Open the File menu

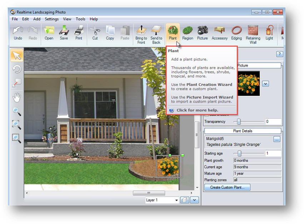pyautogui.click(x=15, y=19)
